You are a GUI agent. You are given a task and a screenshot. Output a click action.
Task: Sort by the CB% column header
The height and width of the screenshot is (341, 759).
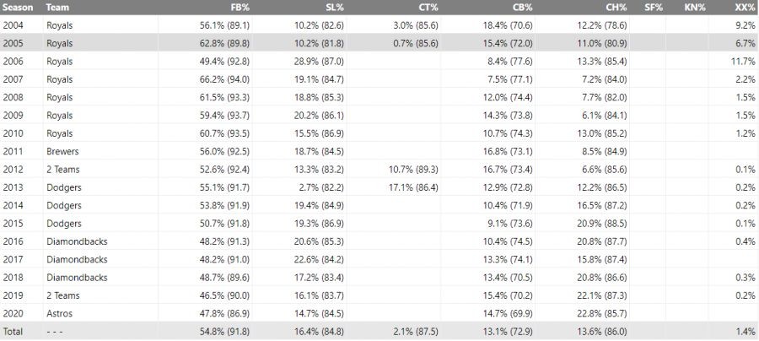(522, 6)
